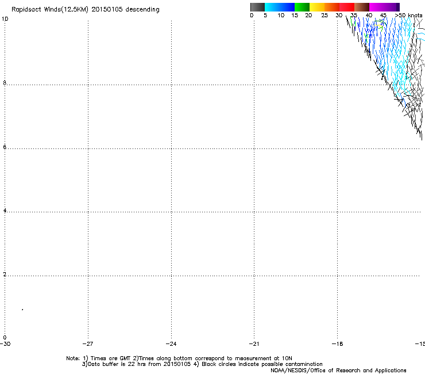425x374 pixels.
Task: Click the green 15-20 knots color band
Action: click(x=302, y=7)
